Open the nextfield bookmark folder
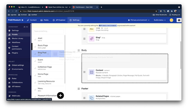Viewport: 188px width, 109px height. coord(33,15)
